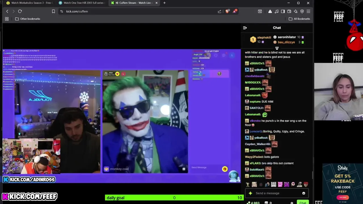
Task: Open Wayy2Faded username in chat
Action: 254,157
